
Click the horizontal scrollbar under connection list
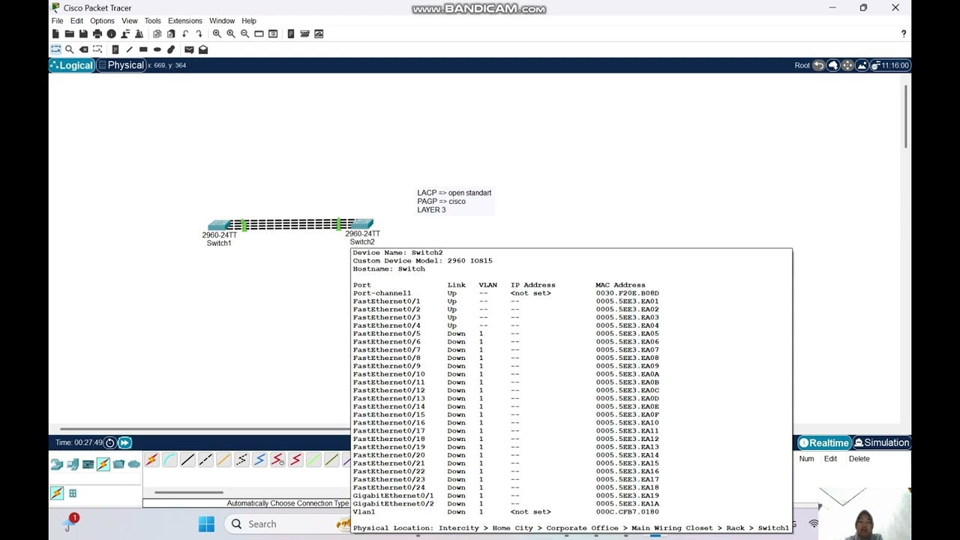(x=189, y=493)
